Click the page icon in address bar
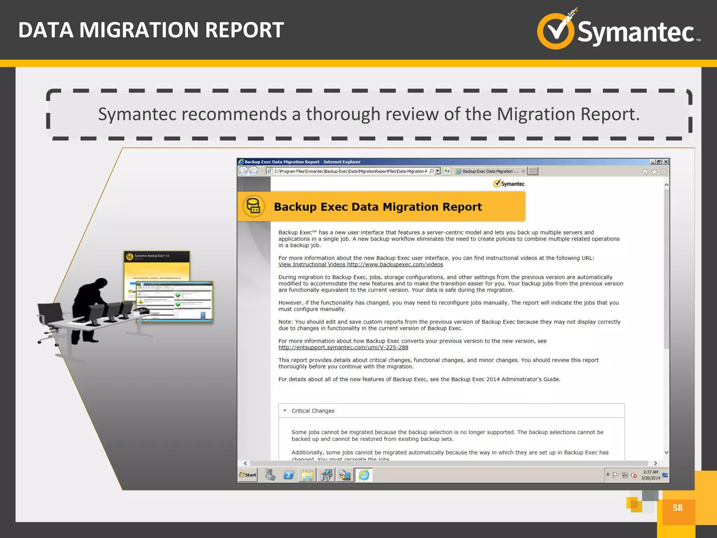 click(270, 171)
